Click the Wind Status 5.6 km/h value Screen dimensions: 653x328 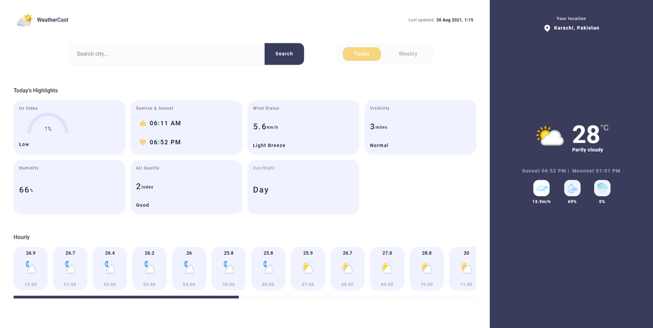[x=266, y=127]
